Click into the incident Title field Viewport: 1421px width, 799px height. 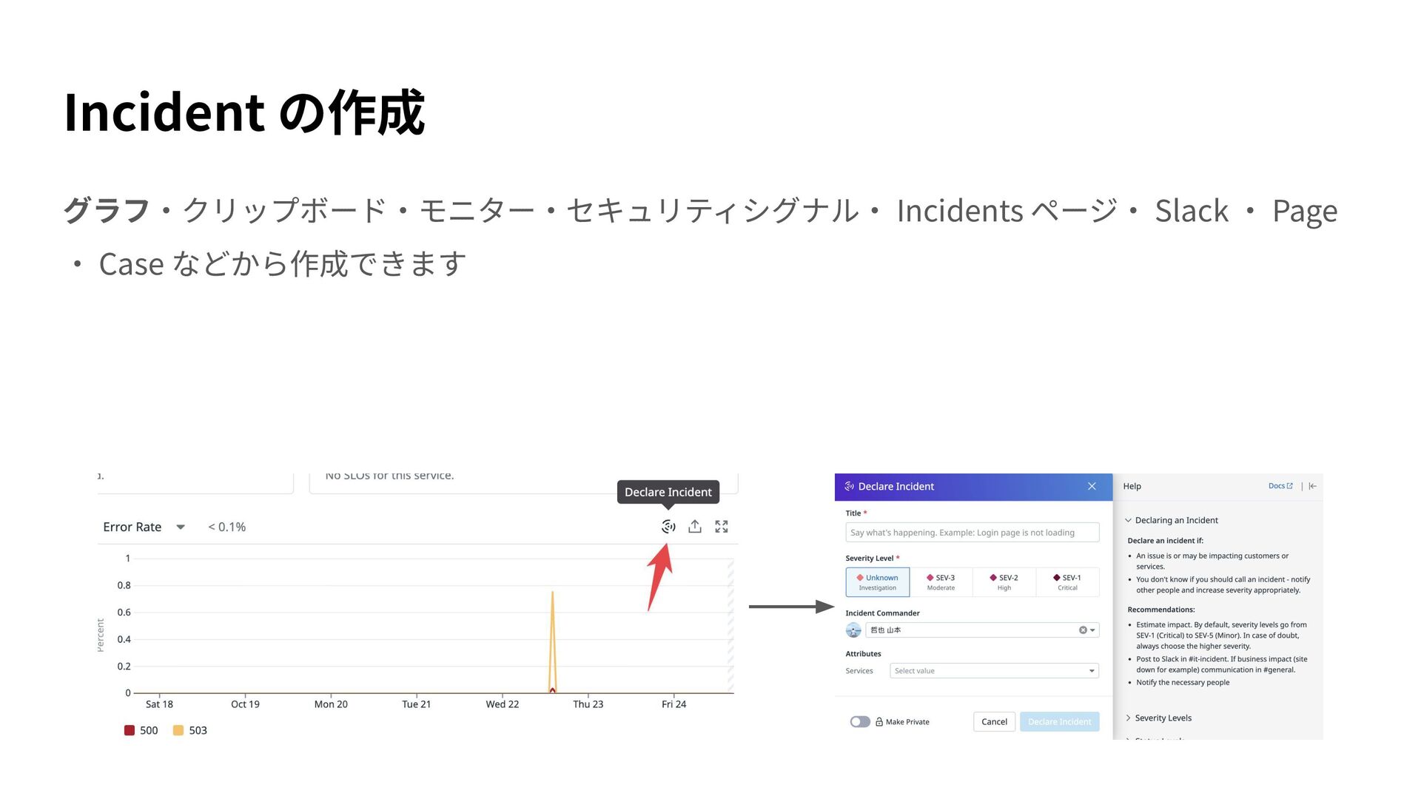[972, 533]
